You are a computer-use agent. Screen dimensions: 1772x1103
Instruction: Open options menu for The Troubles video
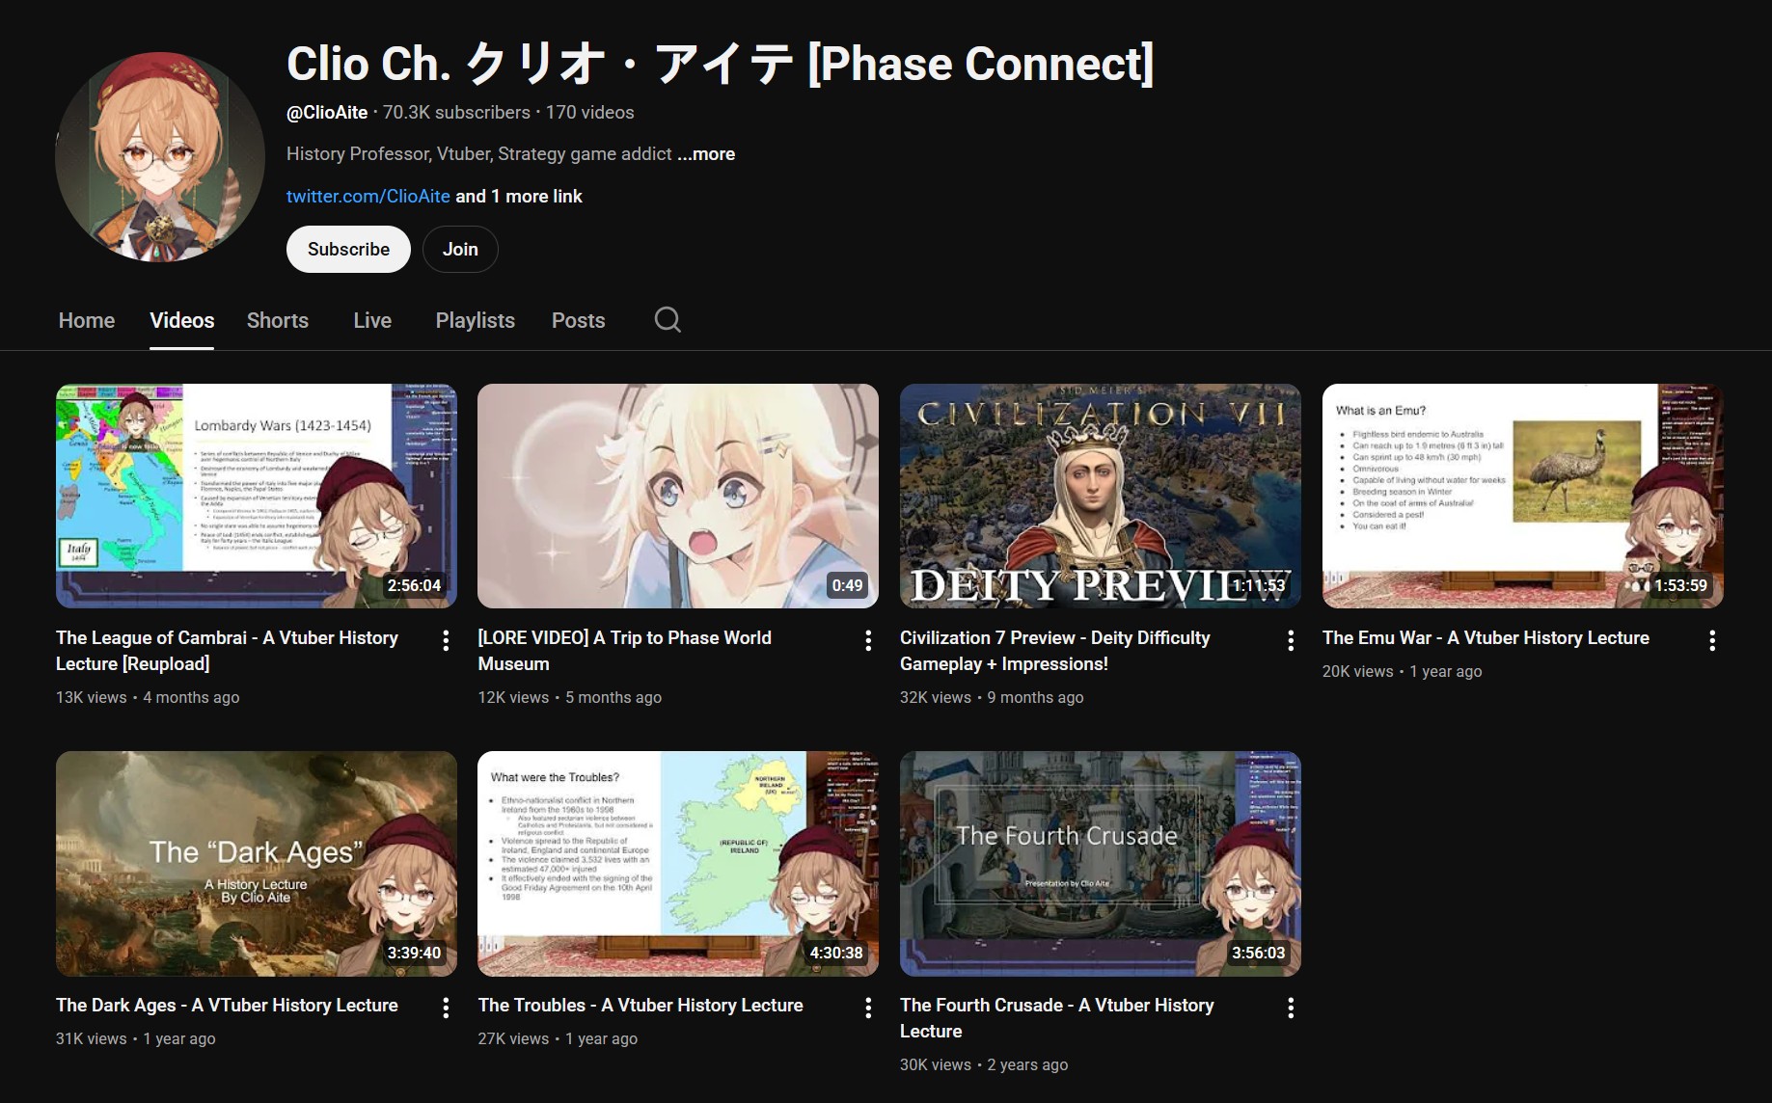(x=868, y=1008)
